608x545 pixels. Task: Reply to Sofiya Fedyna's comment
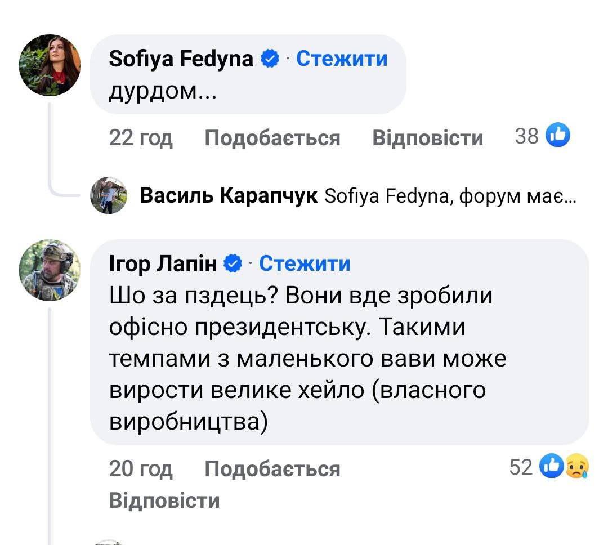428,138
